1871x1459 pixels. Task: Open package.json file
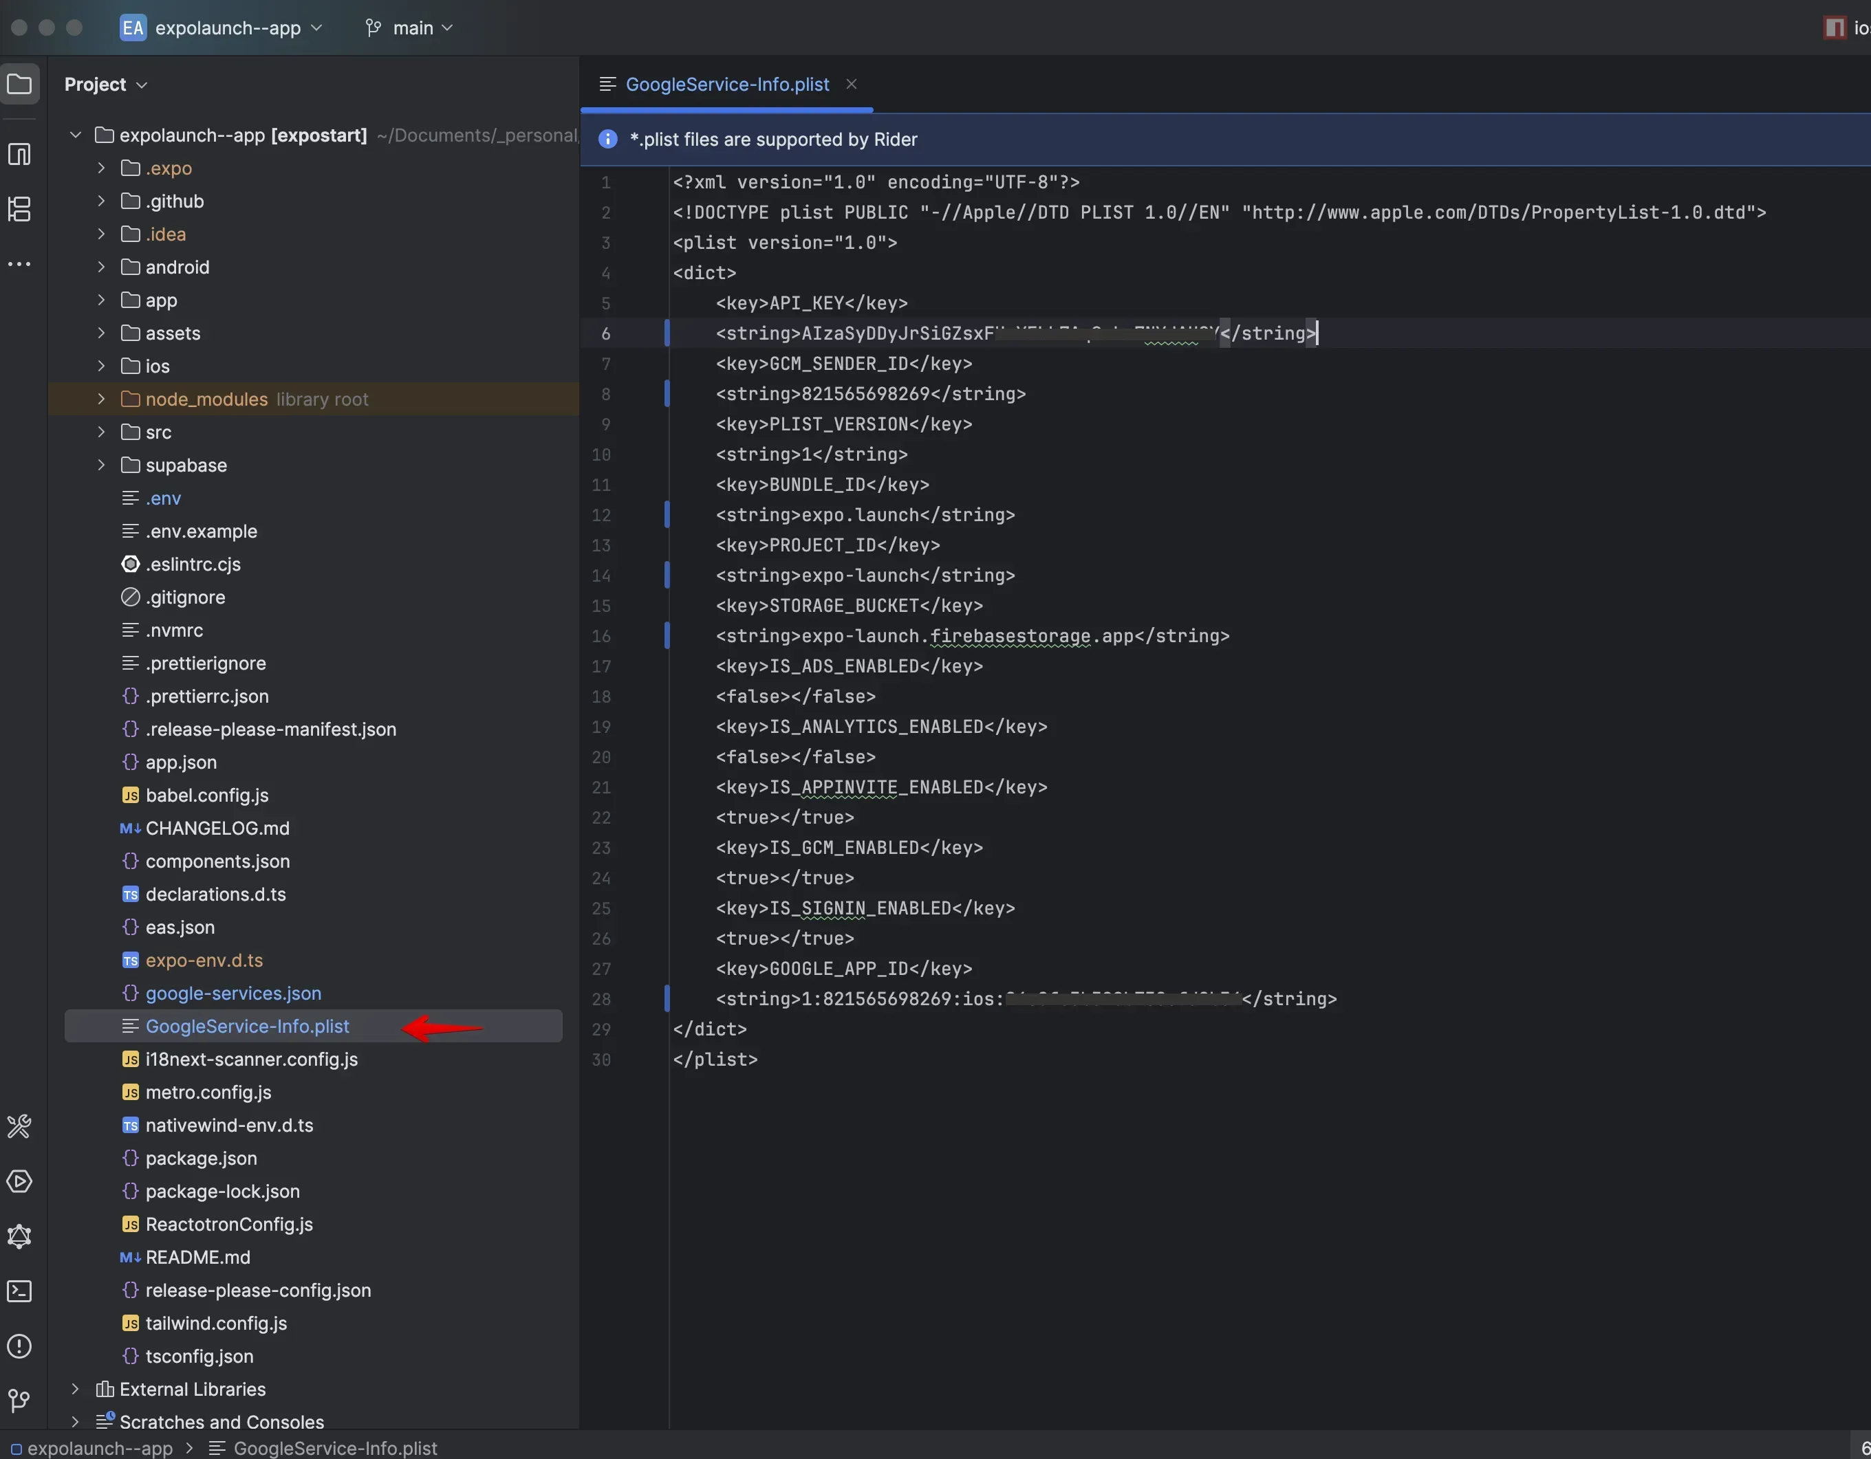(x=202, y=1158)
